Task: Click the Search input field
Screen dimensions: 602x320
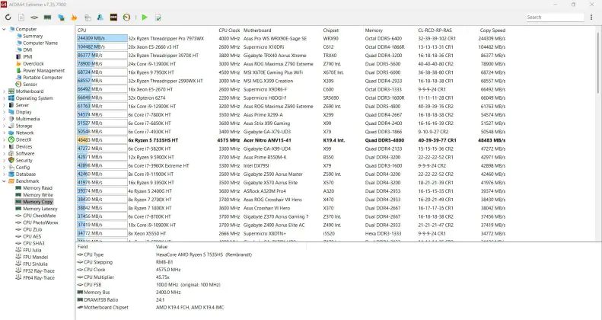Action: pos(555,18)
